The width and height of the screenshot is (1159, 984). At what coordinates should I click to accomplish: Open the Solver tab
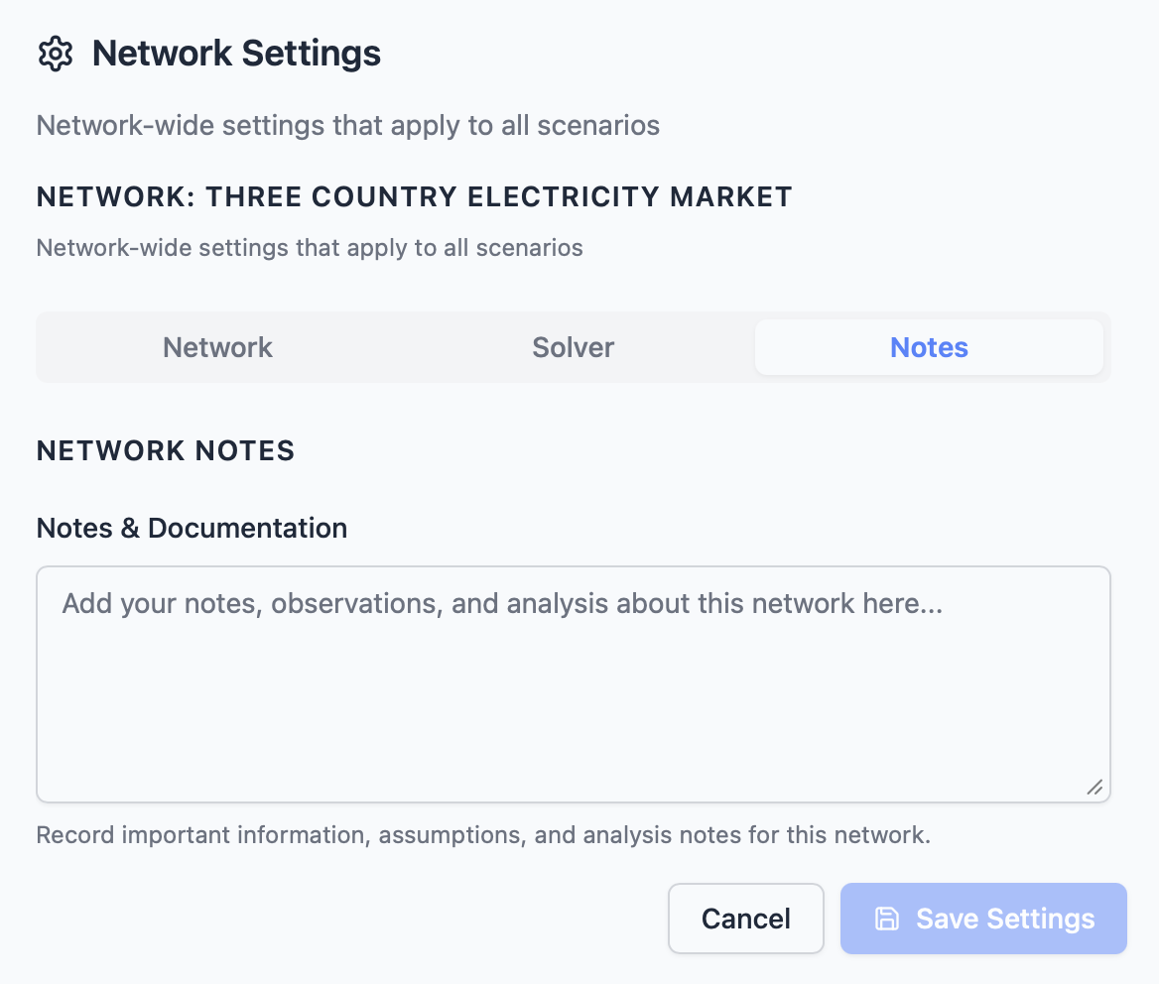pyautogui.click(x=573, y=347)
